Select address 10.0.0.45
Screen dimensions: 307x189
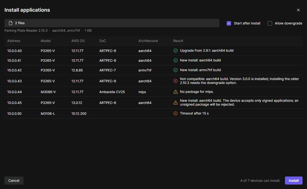click(15, 103)
